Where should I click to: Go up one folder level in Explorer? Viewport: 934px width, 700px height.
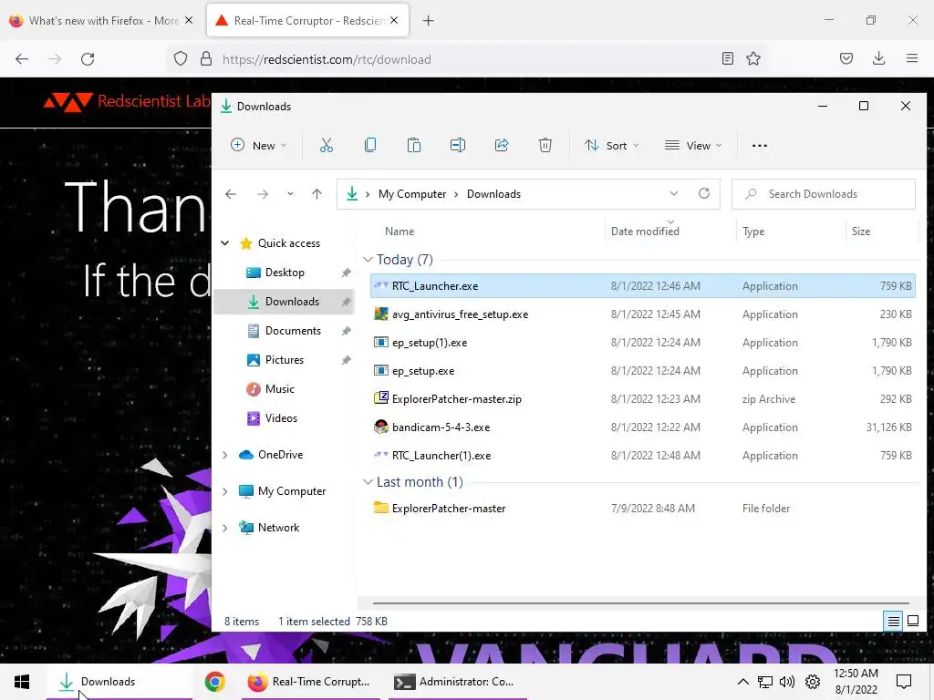coord(317,194)
